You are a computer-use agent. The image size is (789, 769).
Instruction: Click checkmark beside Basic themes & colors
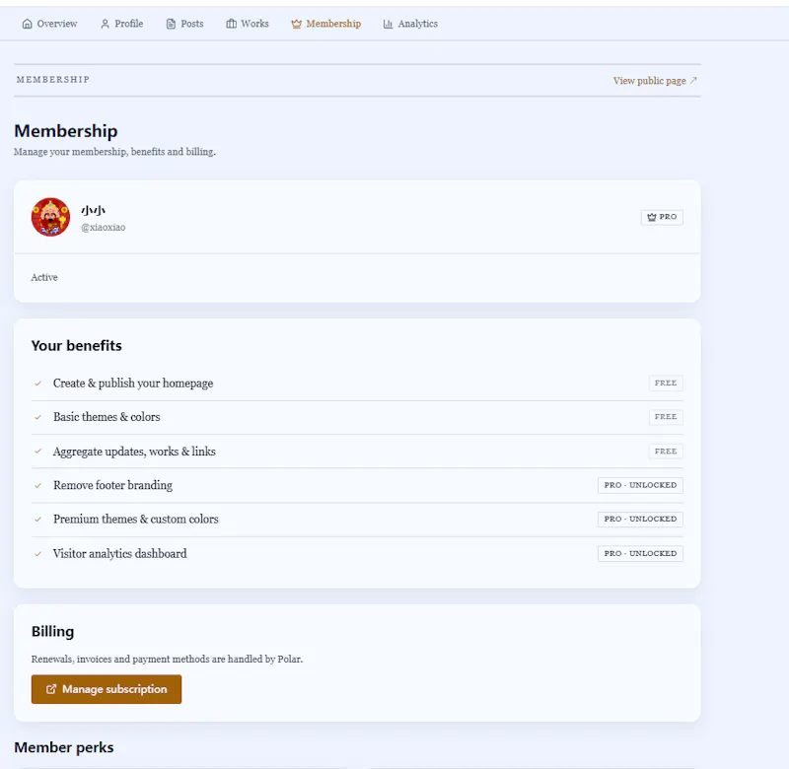pyautogui.click(x=37, y=417)
